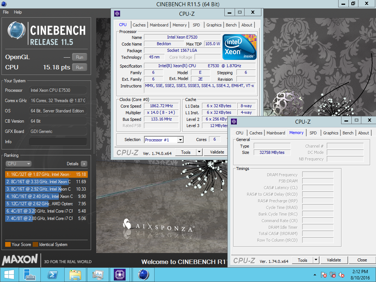Click the network status tray icon
Screen dimensions: 376x282
[x=333, y=275]
